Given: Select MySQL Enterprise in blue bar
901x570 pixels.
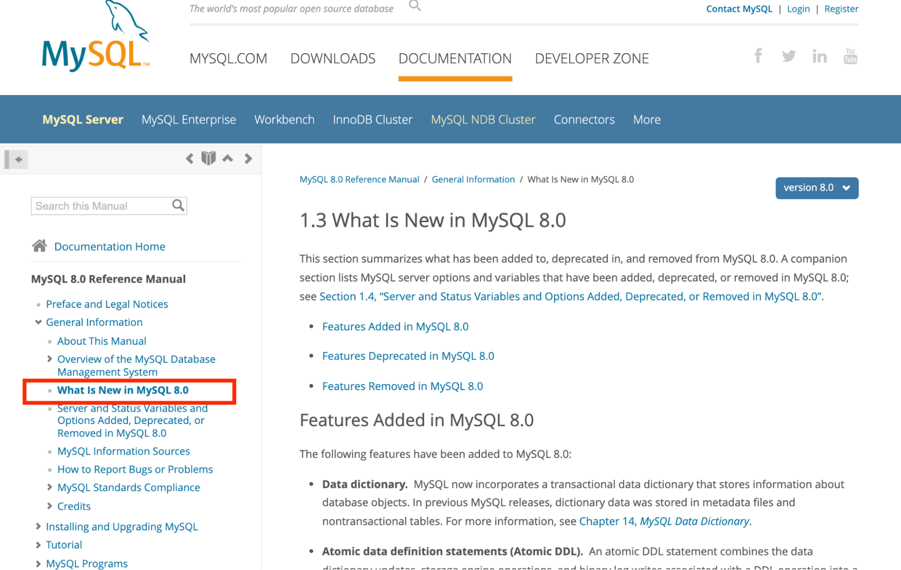Looking at the screenshot, I should pos(188,119).
